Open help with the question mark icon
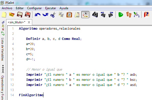This screenshot has width=152, height=100. click(x=146, y=15)
